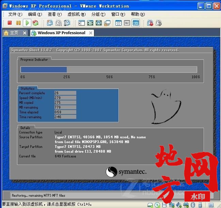Click the Reset virtual machine icon
Viewport: 221px width, 208px height.
click(x=35, y=23)
